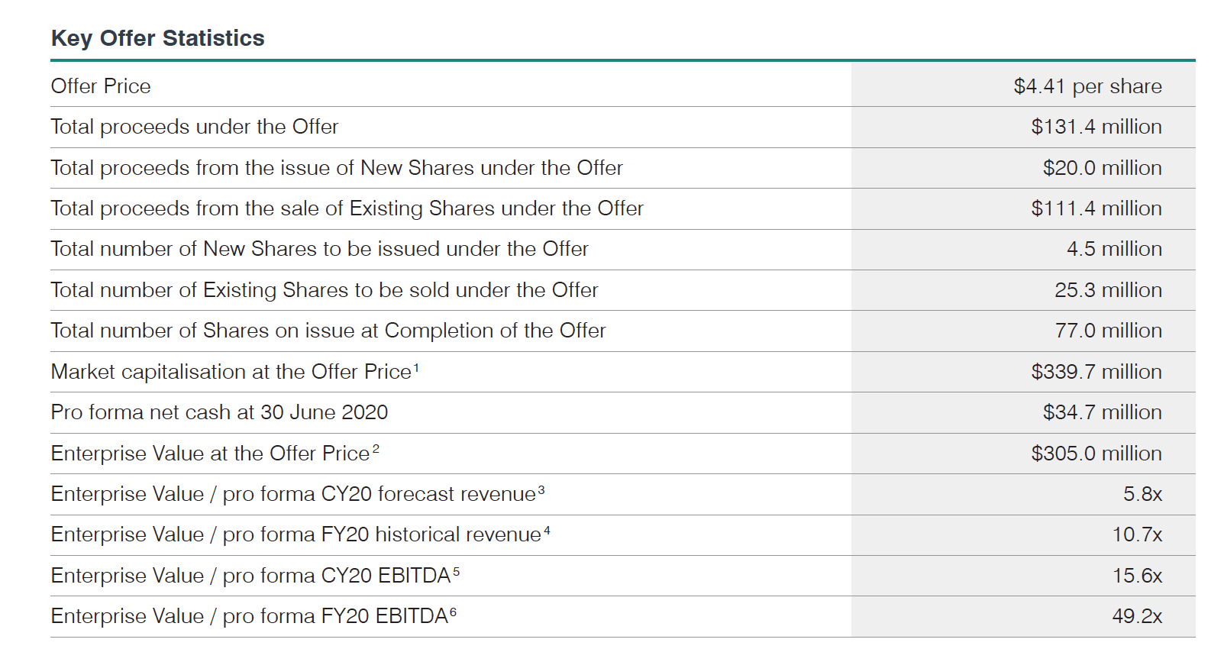Select the 49.2x FY20 EBITDA multiple
Viewport: 1211px width, 649px height.
click(x=1137, y=616)
